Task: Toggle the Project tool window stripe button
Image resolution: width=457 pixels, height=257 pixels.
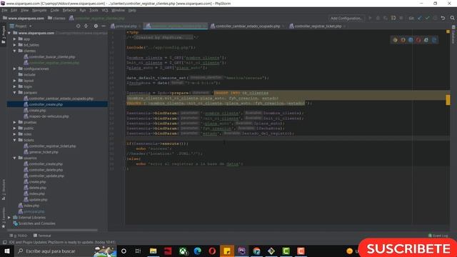Action: (4, 34)
